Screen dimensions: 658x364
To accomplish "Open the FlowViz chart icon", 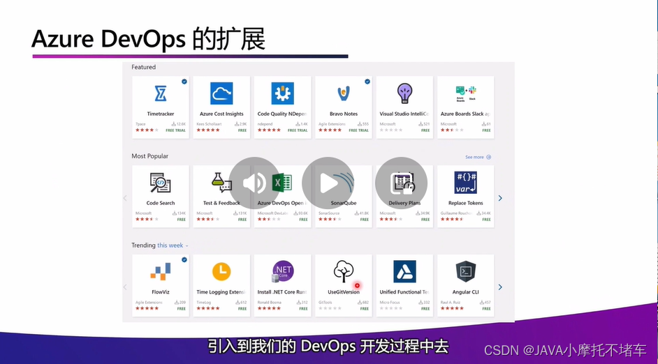I will click(x=160, y=271).
